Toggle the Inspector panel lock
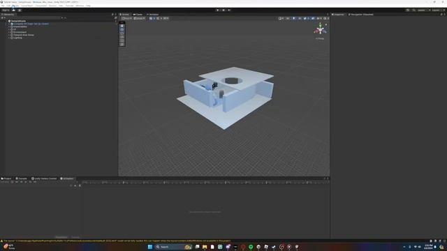 (x=441, y=14)
